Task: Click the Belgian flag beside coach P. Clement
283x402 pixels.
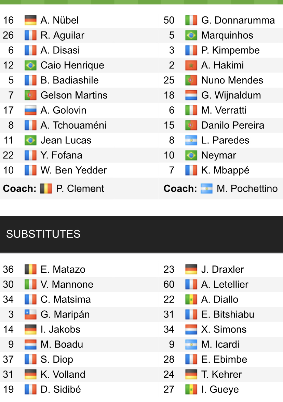Action: (x=46, y=189)
